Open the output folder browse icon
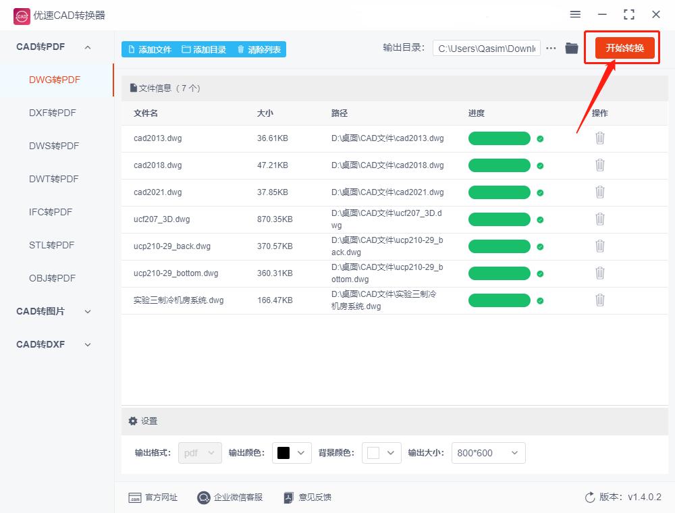This screenshot has width=675, height=513. pos(571,48)
